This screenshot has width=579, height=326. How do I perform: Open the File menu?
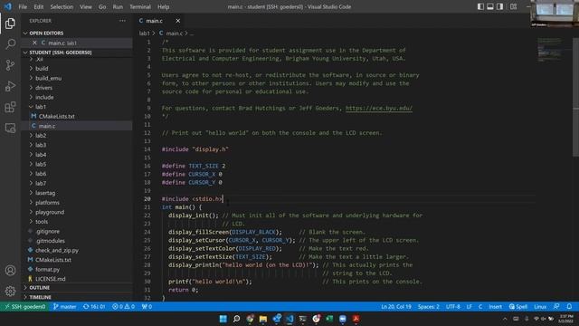[x=23, y=6]
